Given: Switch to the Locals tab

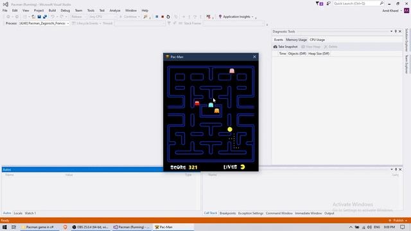Looking at the screenshot, I should (x=18, y=213).
